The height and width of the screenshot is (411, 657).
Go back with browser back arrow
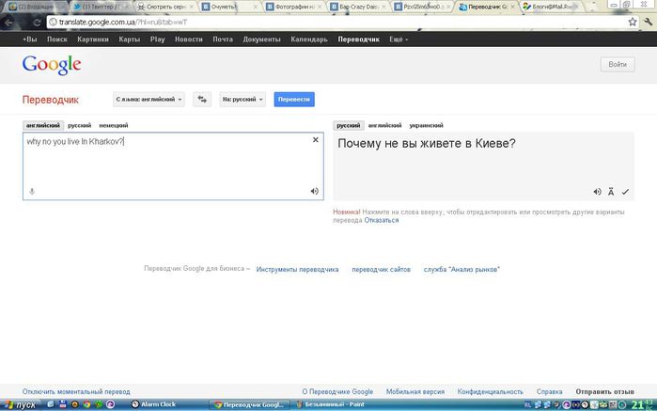pyautogui.click(x=8, y=23)
